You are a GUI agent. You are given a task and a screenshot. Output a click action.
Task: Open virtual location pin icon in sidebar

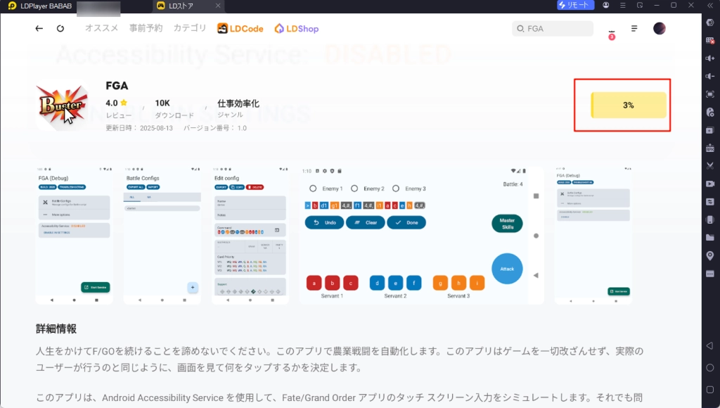pyautogui.click(x=710, y=255)
